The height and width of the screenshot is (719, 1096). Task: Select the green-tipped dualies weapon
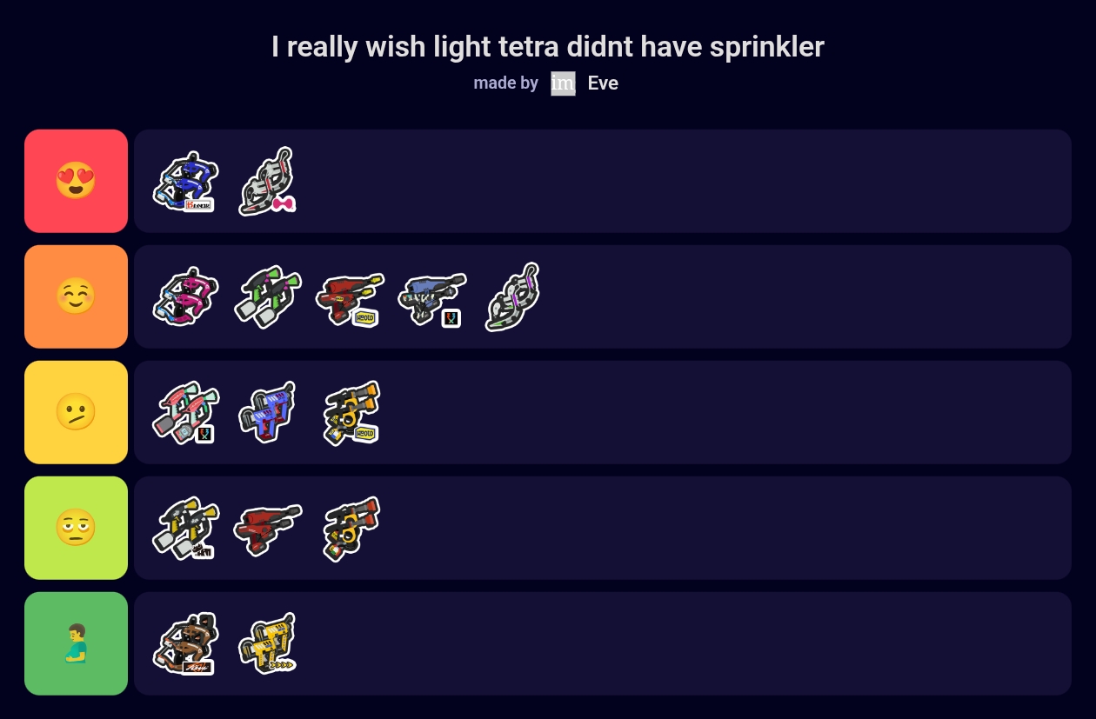tap(267, 296)
